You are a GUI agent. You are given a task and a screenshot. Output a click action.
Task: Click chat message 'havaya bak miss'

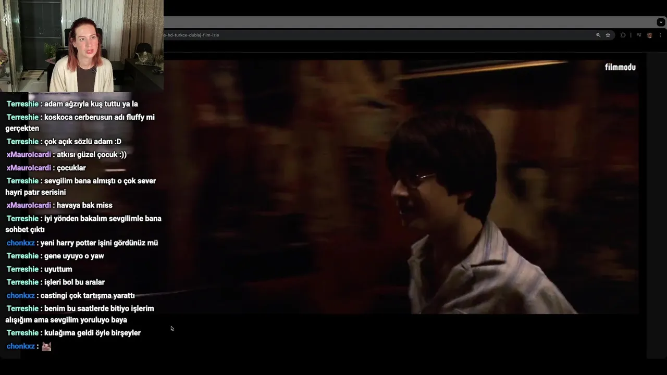(x=84, y=205)
